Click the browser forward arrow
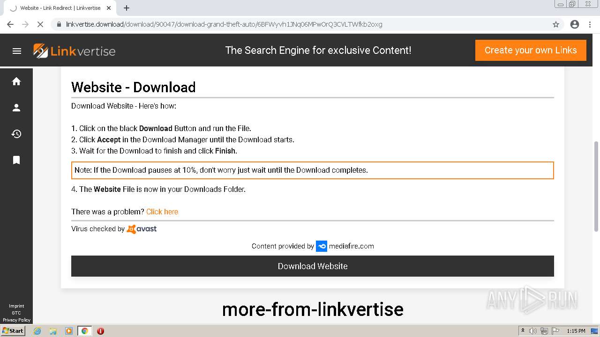 coord(25,24)
